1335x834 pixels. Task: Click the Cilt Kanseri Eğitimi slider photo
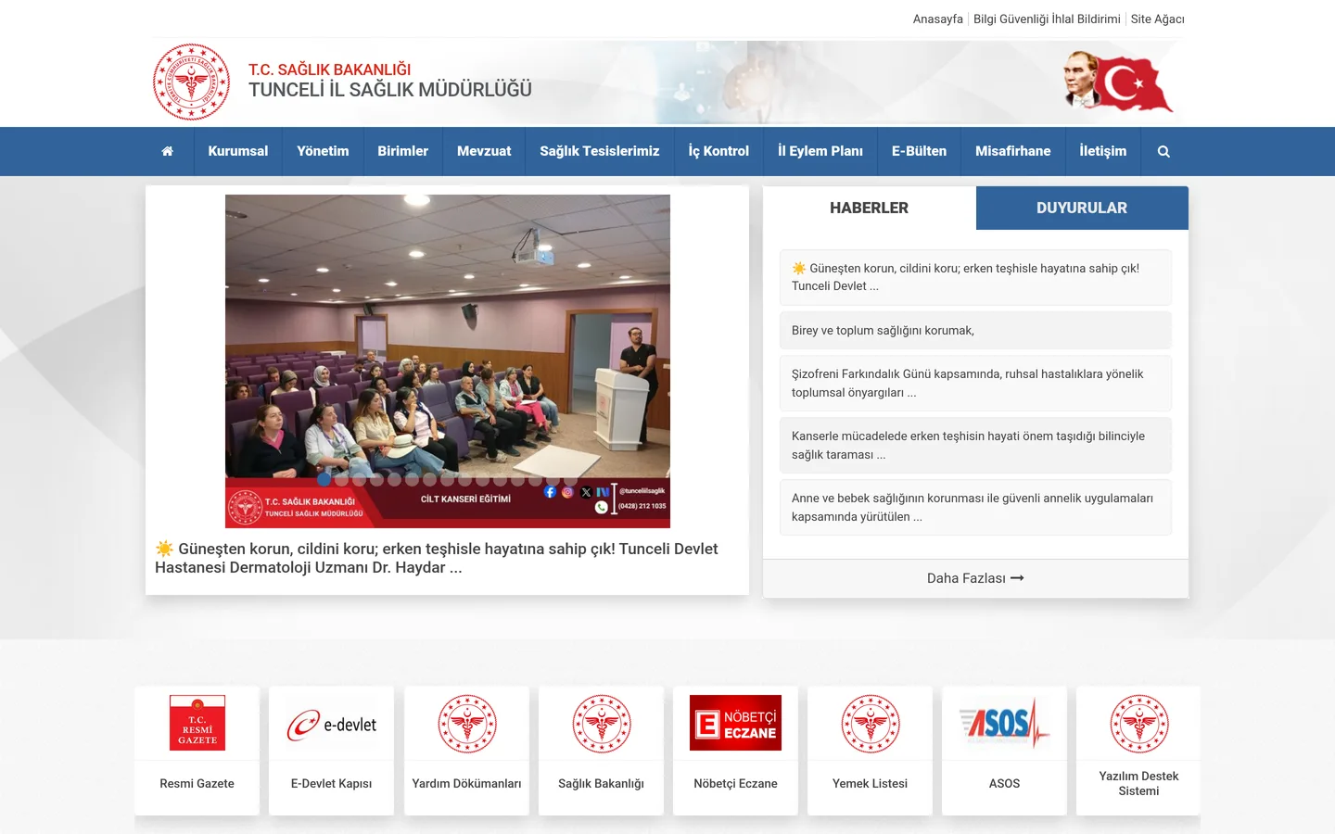tap(448, 361)
